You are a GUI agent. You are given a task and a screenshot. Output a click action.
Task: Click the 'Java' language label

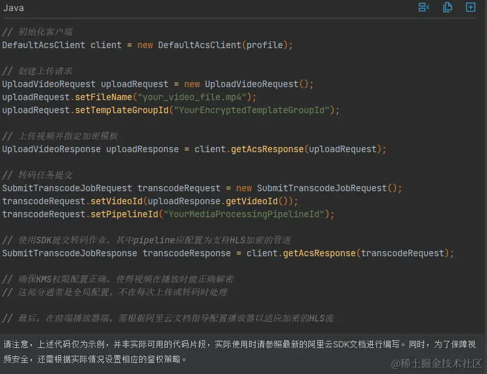click(14, 8)
